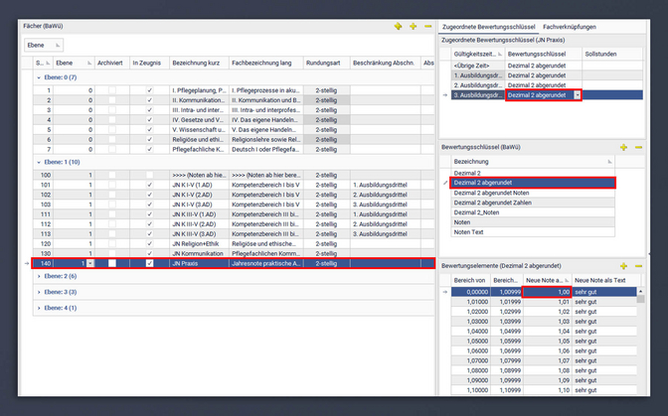Collapse the Ebene: 0 (7) group
Image resolution: width=668 pixels, height=416 pixels.
coord(38,76)
